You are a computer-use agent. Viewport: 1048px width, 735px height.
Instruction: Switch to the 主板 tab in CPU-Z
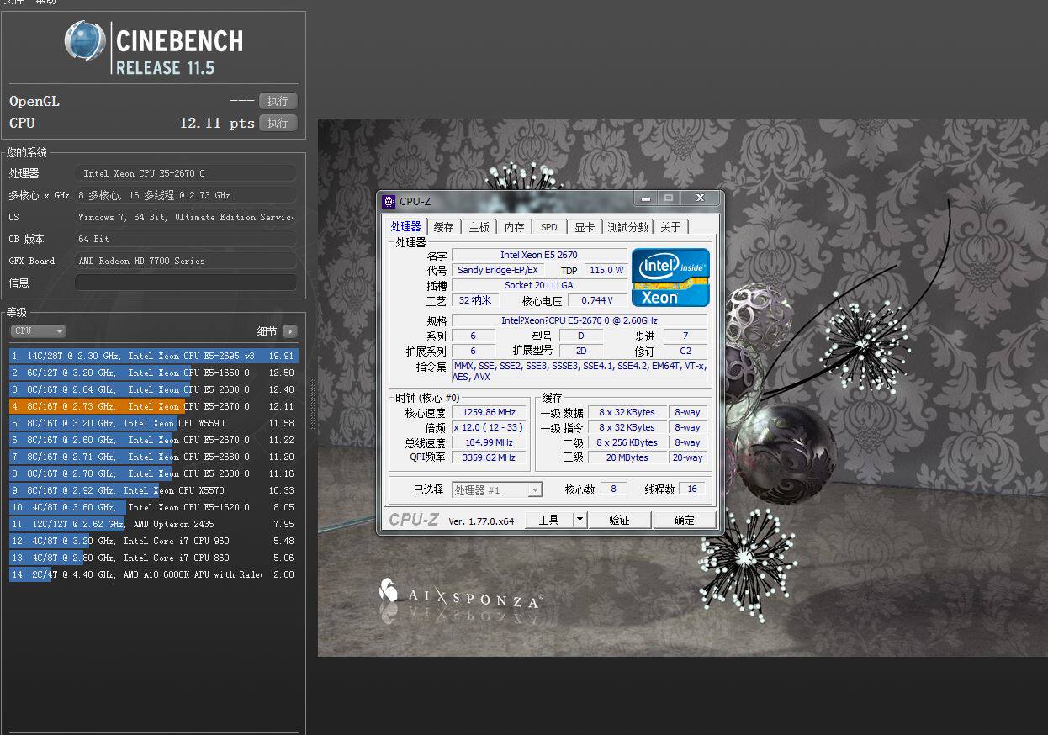coord(479,227)
